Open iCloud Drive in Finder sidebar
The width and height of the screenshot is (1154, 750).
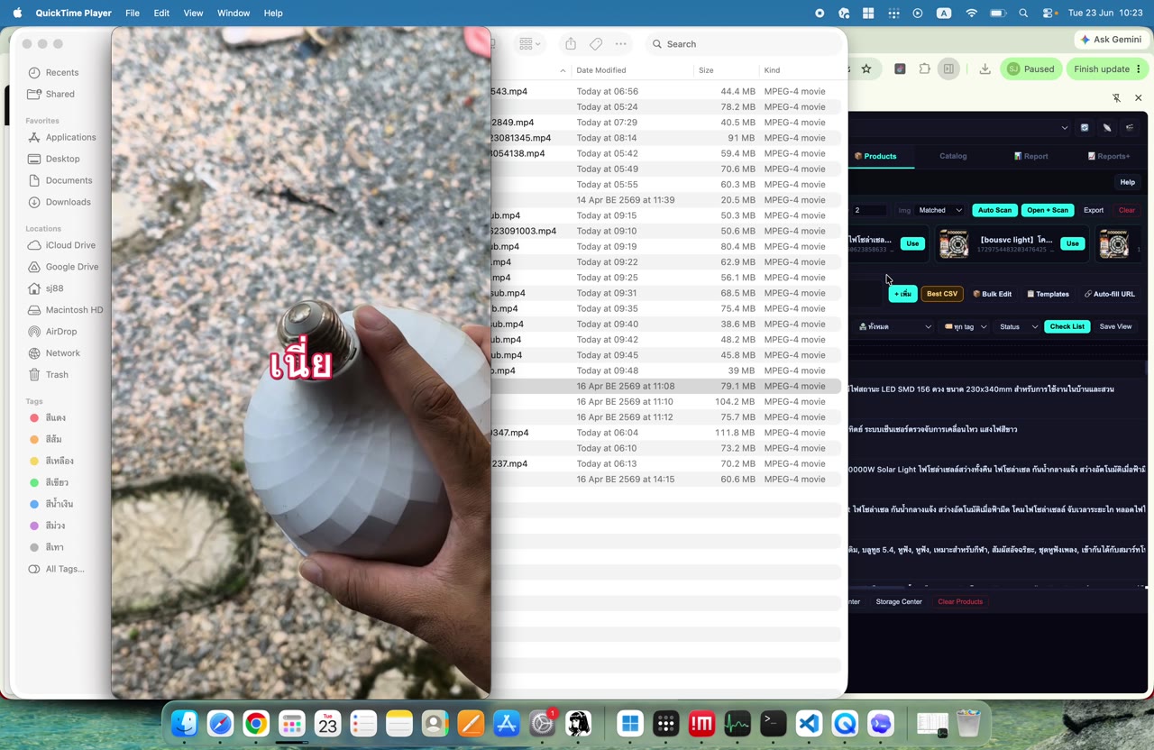pyautogui.click(x=70, y=245)
